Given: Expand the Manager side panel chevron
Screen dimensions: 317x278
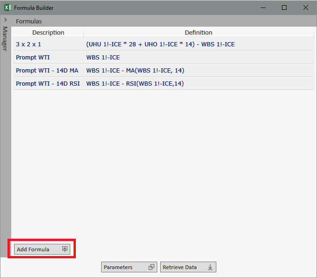Looking at the screenshot, I should click(x=6, y=20).
